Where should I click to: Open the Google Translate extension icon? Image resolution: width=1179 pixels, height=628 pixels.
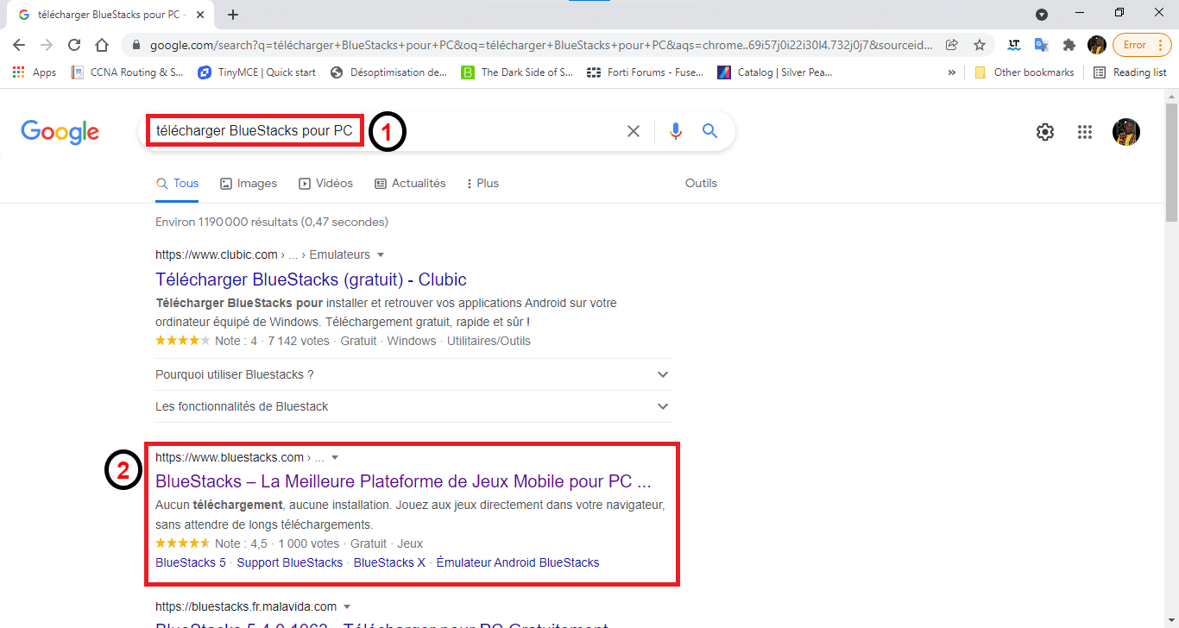click(1042, 45)
